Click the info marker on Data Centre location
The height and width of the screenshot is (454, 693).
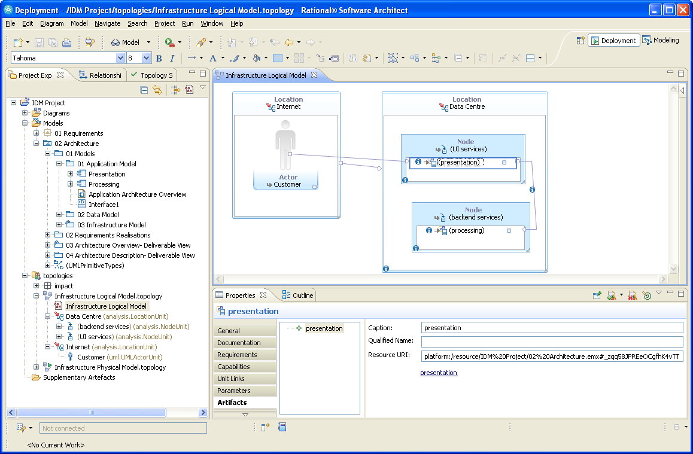coord(386,268)
